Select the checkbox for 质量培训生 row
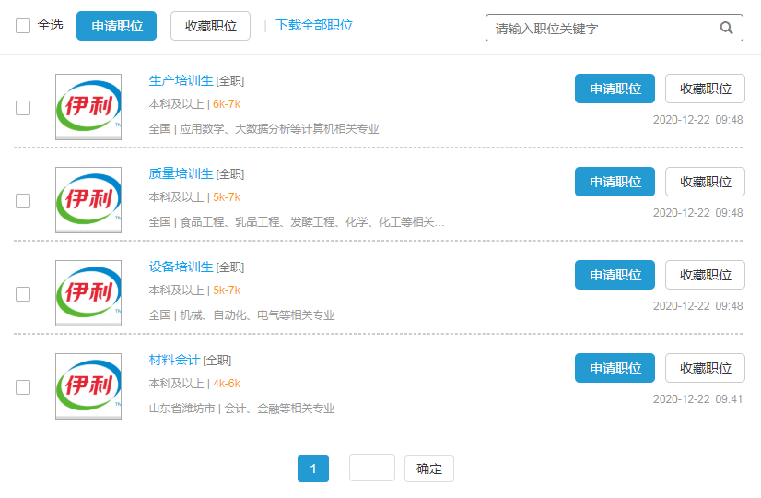This screenshot has height=498, width=761. (23, 201)
